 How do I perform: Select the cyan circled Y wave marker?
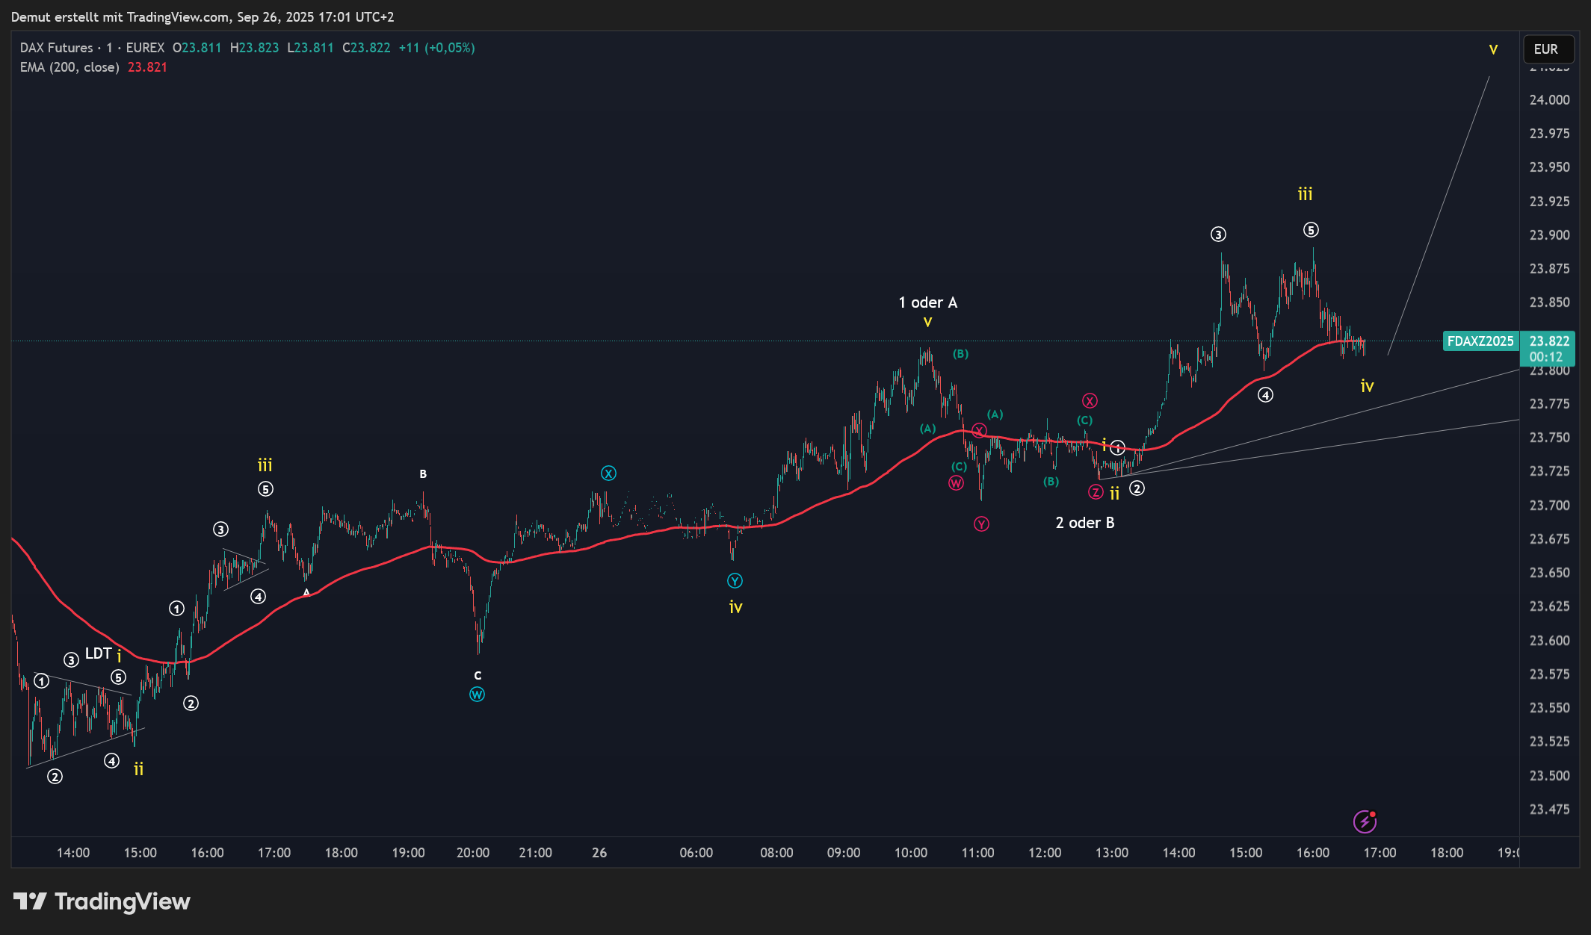point(735,581)
